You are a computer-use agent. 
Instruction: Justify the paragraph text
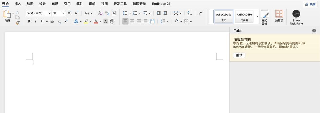(145, 21)
